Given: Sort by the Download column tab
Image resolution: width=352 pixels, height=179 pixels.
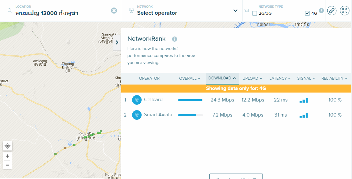Looking at the screenshot, I should (222, 78).
